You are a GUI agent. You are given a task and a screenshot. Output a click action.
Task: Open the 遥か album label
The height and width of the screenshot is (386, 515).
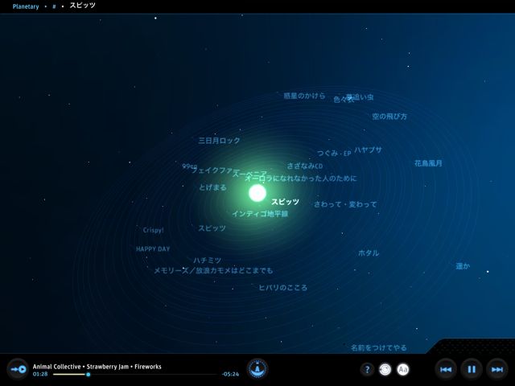(x=463, y=266)
